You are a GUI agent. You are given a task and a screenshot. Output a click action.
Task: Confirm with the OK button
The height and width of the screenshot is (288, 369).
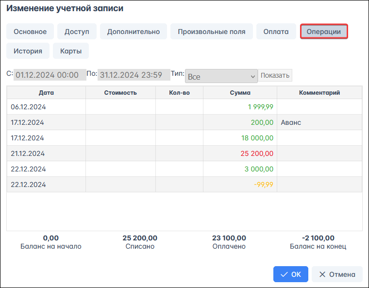(291, 274)
